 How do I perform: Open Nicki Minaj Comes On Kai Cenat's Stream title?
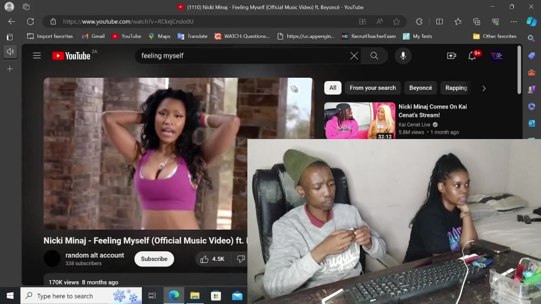[432, 111]
